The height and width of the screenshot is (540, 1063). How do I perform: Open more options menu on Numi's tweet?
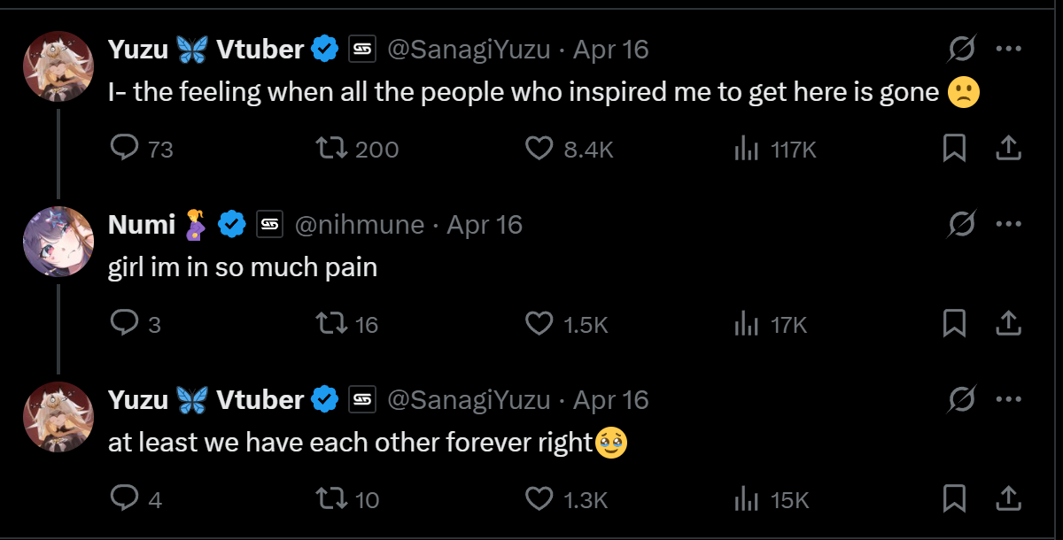coord(1009,225)
